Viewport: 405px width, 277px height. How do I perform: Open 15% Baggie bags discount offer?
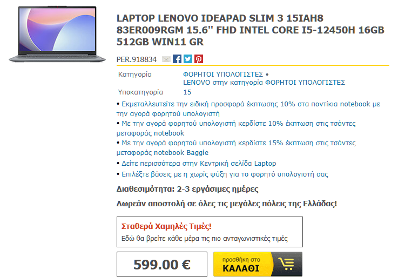(x=236, y=147)
